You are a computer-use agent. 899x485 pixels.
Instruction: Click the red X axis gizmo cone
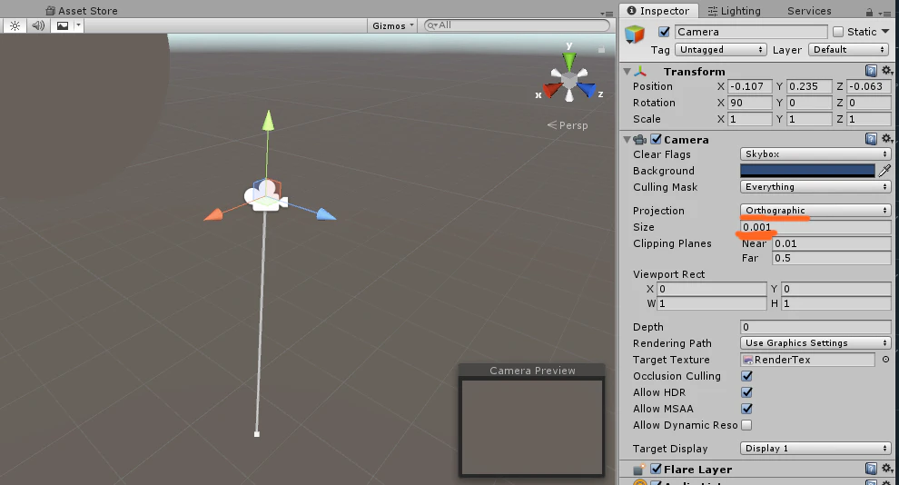553,90
